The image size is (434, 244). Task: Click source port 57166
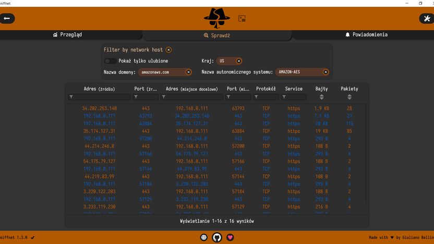(x=146, y=154)
